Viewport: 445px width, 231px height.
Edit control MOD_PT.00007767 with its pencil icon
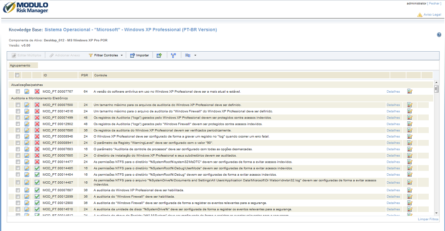[x=27, y=91]
